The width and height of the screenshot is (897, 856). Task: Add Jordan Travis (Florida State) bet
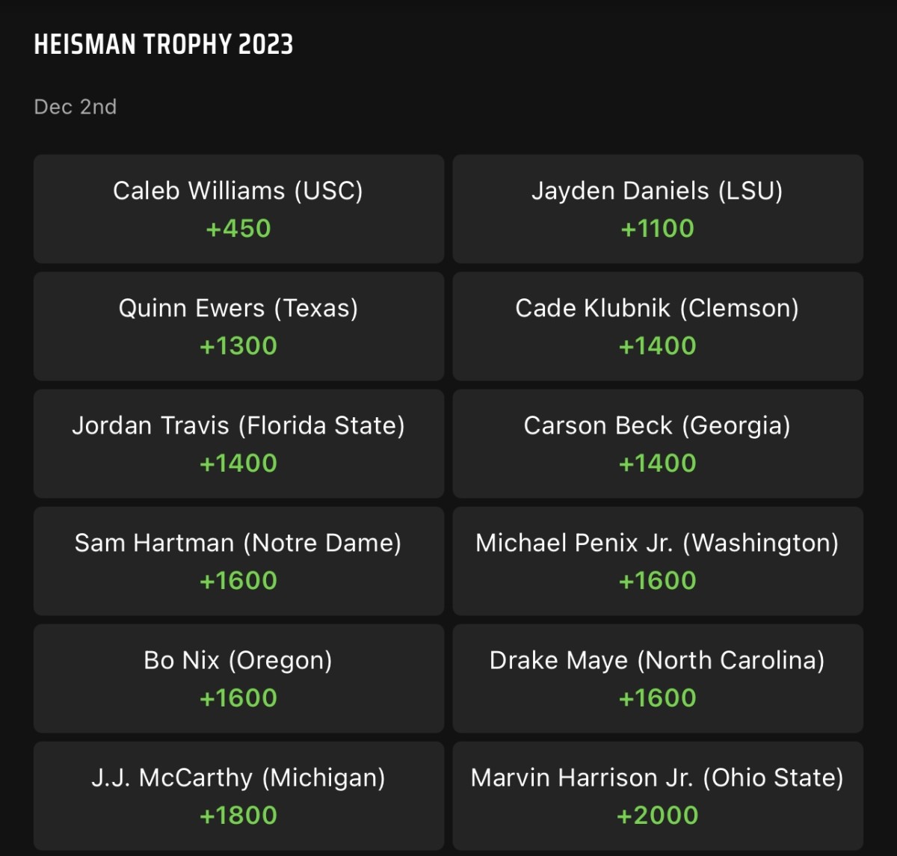[x=238, y=443]
